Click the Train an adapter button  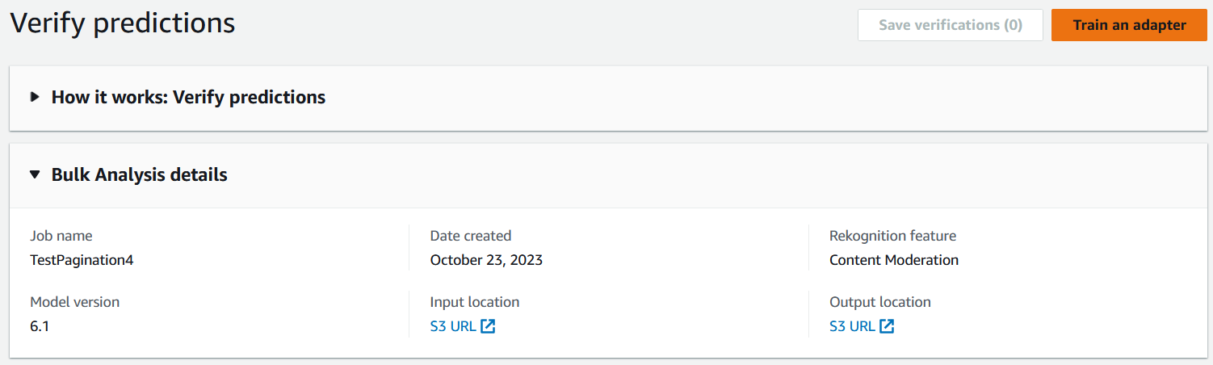[x=1128, y=25]
